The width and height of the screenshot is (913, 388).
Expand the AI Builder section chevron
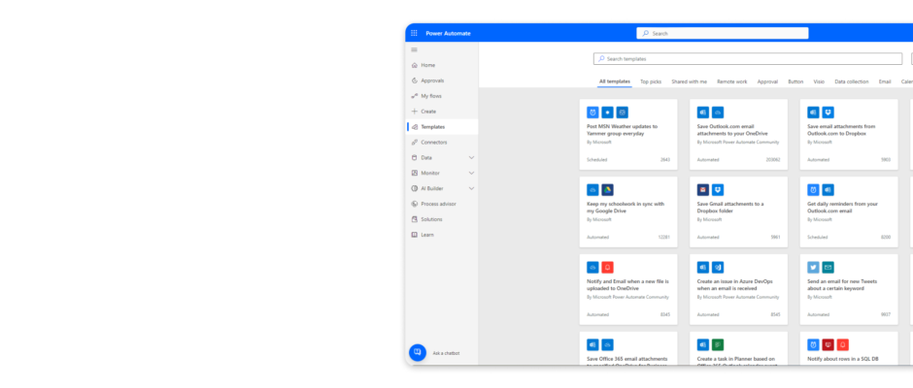pos(472,188)
